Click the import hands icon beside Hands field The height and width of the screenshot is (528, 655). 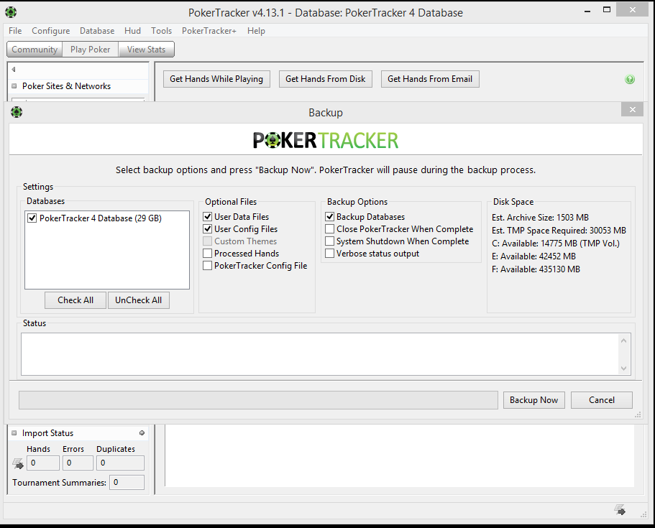[x=18, y=463]
